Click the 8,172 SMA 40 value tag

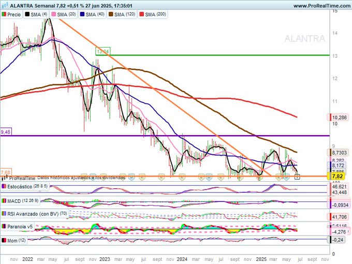[x=338, y=166]
